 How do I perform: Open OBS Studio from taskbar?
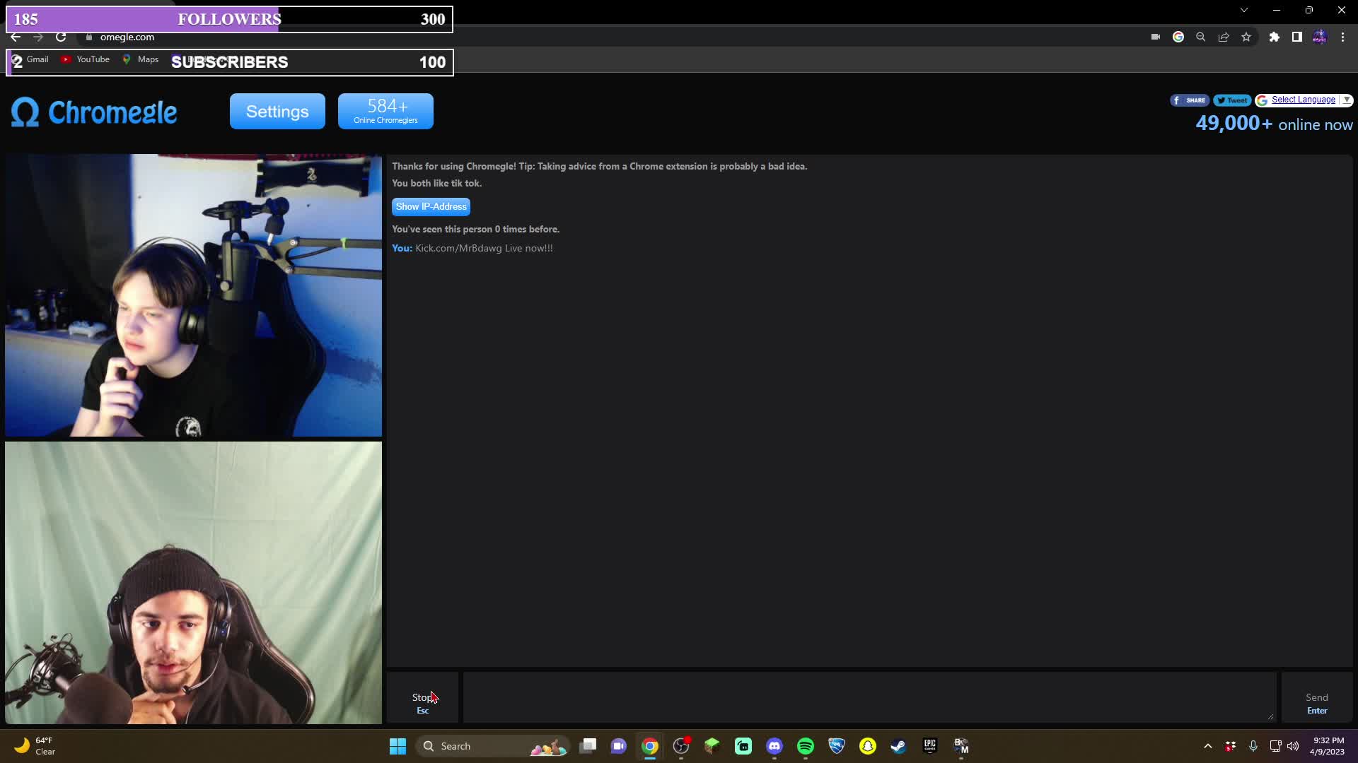coord(681,746)
